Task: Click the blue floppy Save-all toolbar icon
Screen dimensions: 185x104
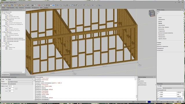Action: tap(12, 5)
